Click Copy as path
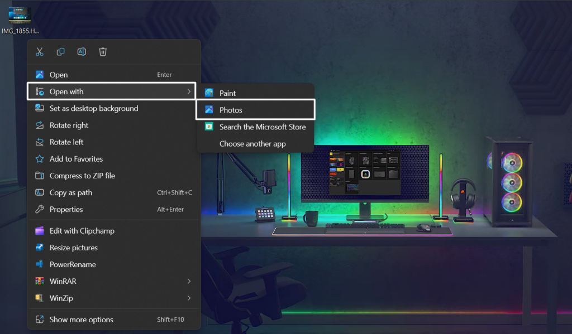 [71, 193]
